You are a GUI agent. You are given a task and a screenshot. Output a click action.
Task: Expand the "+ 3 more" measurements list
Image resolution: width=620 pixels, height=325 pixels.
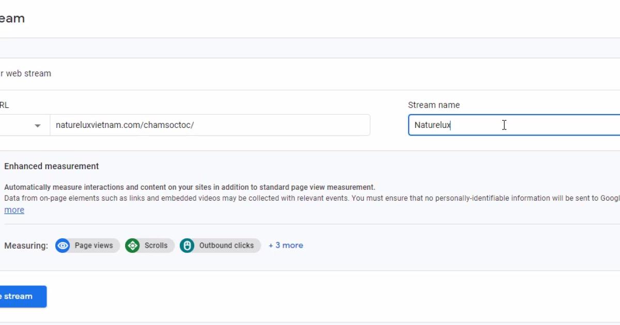pos(286,245)
